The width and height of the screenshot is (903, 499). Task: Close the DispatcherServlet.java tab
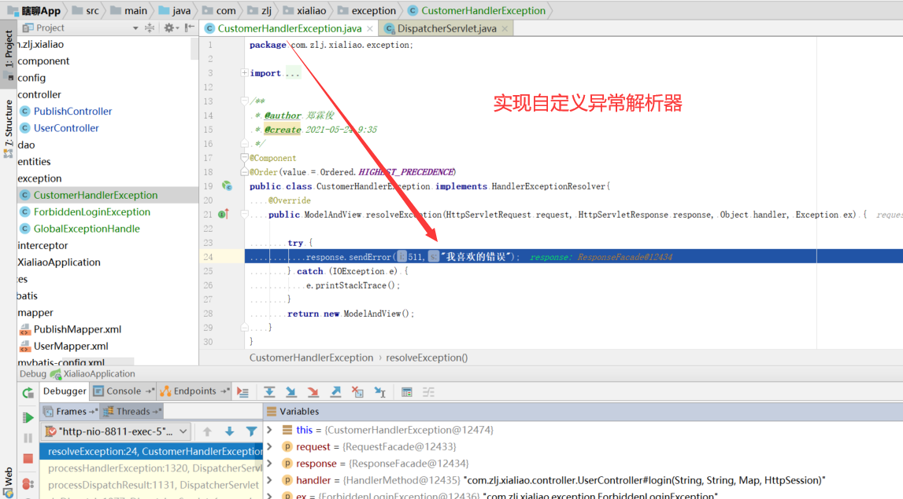pyautogui.click(x=505, y=29)
